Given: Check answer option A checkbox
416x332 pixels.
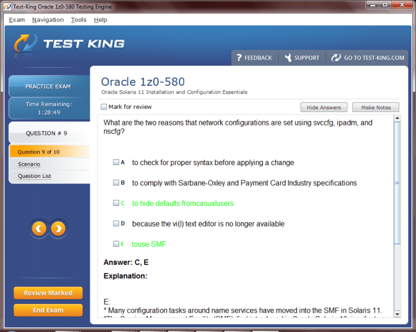Looking at the screenshot, I should [x=116, y=162].
